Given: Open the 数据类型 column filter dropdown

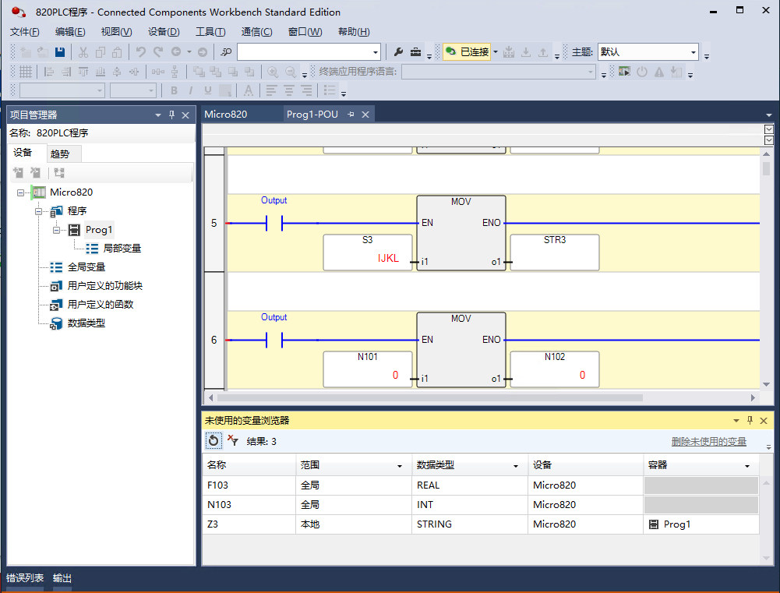Looking at the screenshot, I should [x=515, y=466].
